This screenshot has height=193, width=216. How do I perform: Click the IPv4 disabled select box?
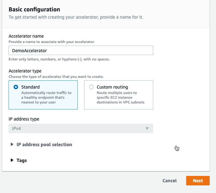pos(81,128)
